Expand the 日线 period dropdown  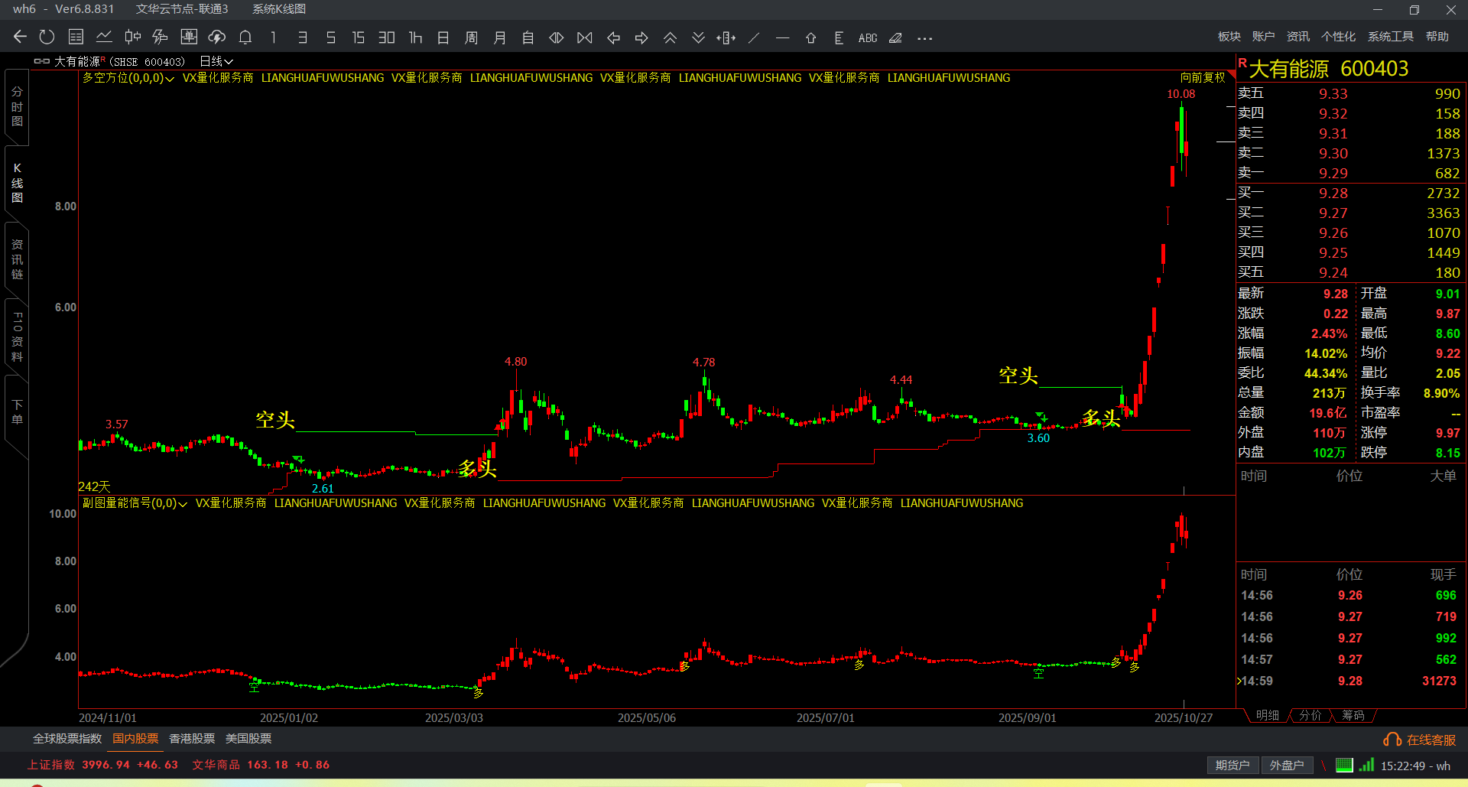point(216,61)
